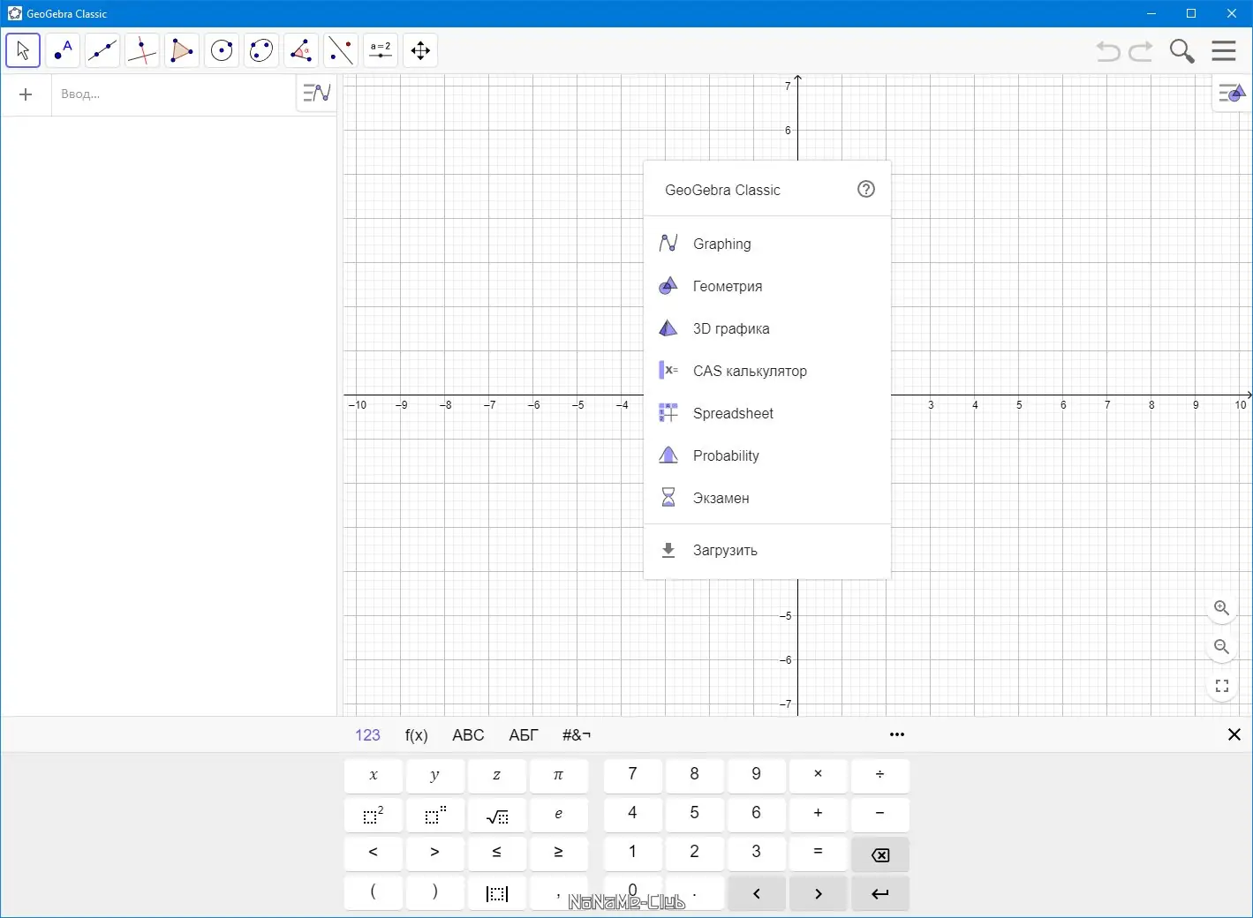Tap the left arrow cursor key
The height and width of the screenshot is (918, 1253).
coord(757,893)
